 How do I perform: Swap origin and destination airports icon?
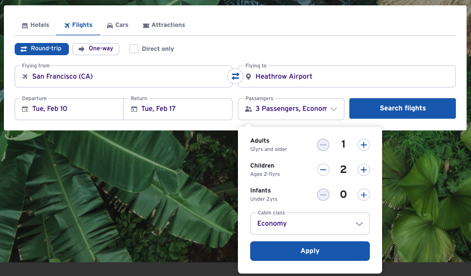tap(235, 76)
